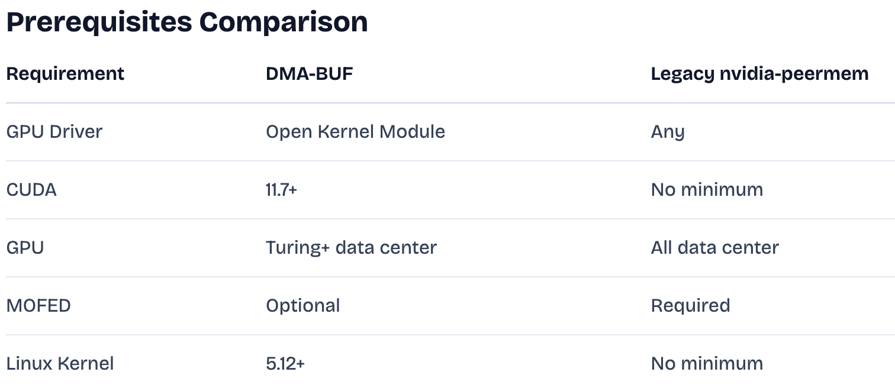The image size is (895, 388).
Task: Click the Prerequisites Comparison heading
Action: [x=187, y=22]
